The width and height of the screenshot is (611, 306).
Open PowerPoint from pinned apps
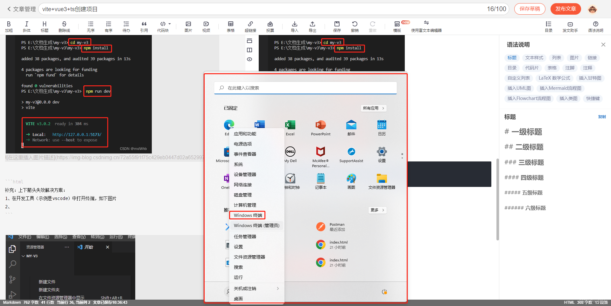pos(321,128)
